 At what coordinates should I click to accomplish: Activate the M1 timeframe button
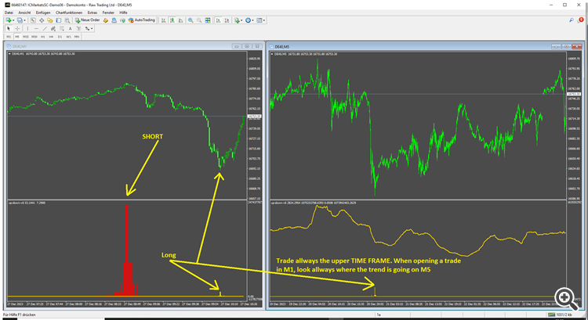click(9, 37)
